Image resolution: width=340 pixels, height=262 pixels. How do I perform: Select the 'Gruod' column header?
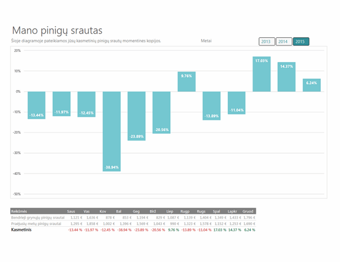(248, 211)
